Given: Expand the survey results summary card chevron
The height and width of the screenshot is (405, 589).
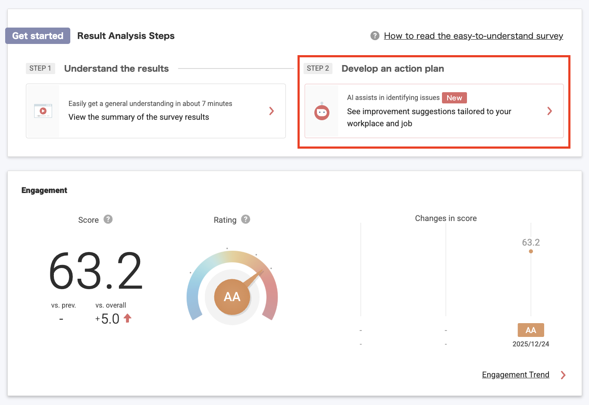Looking at the screenshot, I should [272, 111].
